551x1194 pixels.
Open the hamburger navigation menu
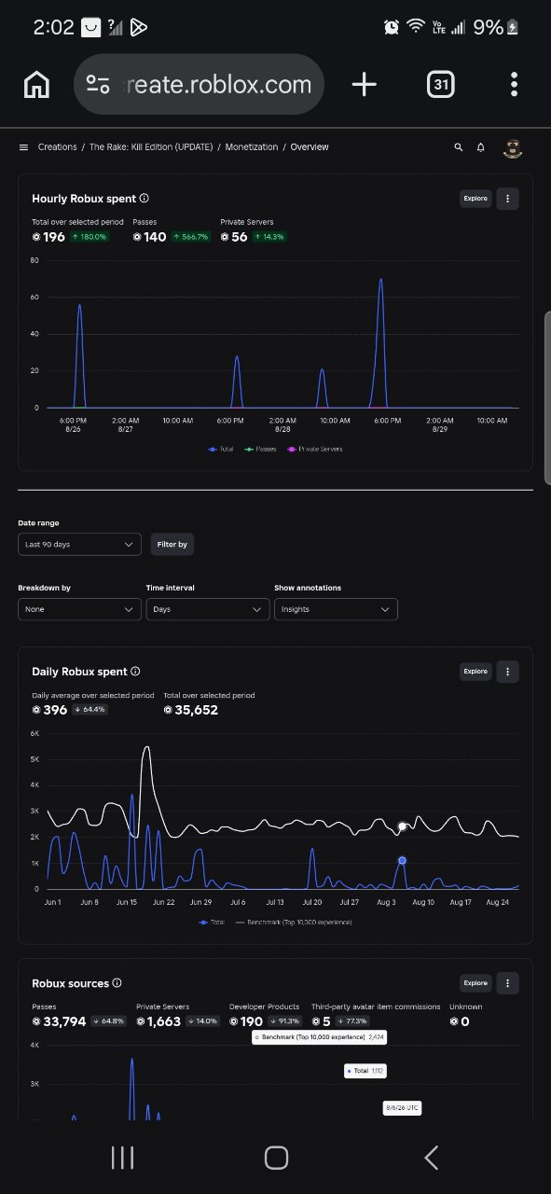(23, 147)
